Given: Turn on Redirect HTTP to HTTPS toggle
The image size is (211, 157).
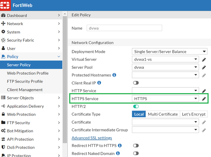Looking at the screenshot, I should [135, 146].
